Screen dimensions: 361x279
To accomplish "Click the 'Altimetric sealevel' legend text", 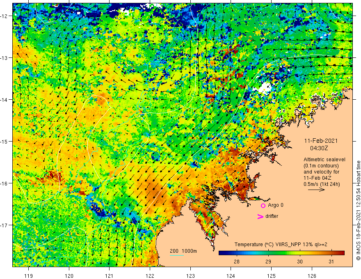I will tap(324, 160).
